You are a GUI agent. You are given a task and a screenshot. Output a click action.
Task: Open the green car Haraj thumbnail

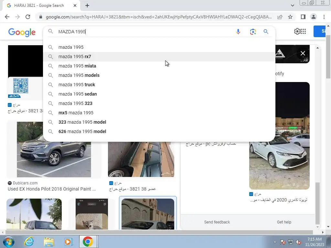click(141, 159)
